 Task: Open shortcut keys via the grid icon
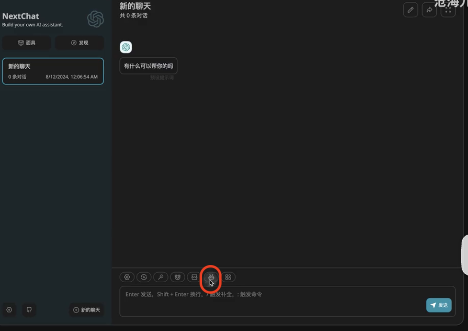coord(228,277)
